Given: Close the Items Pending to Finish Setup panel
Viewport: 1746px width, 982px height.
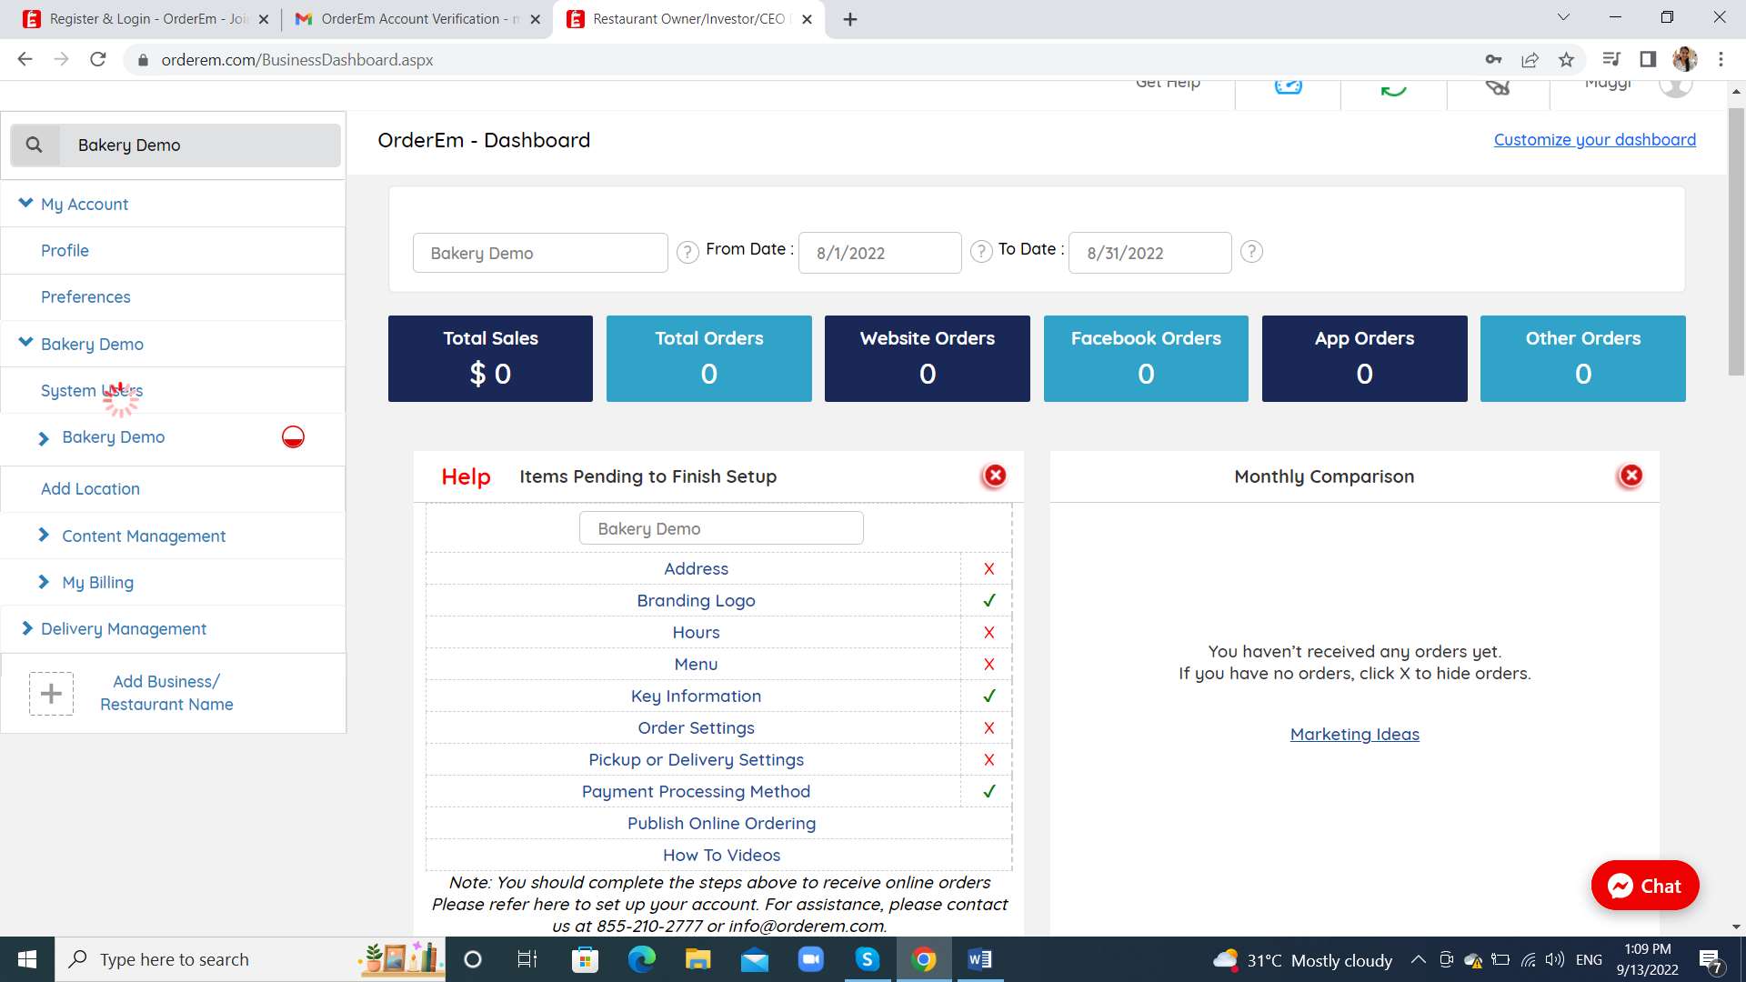Looking at the screenshot, I should coord(995,476).
